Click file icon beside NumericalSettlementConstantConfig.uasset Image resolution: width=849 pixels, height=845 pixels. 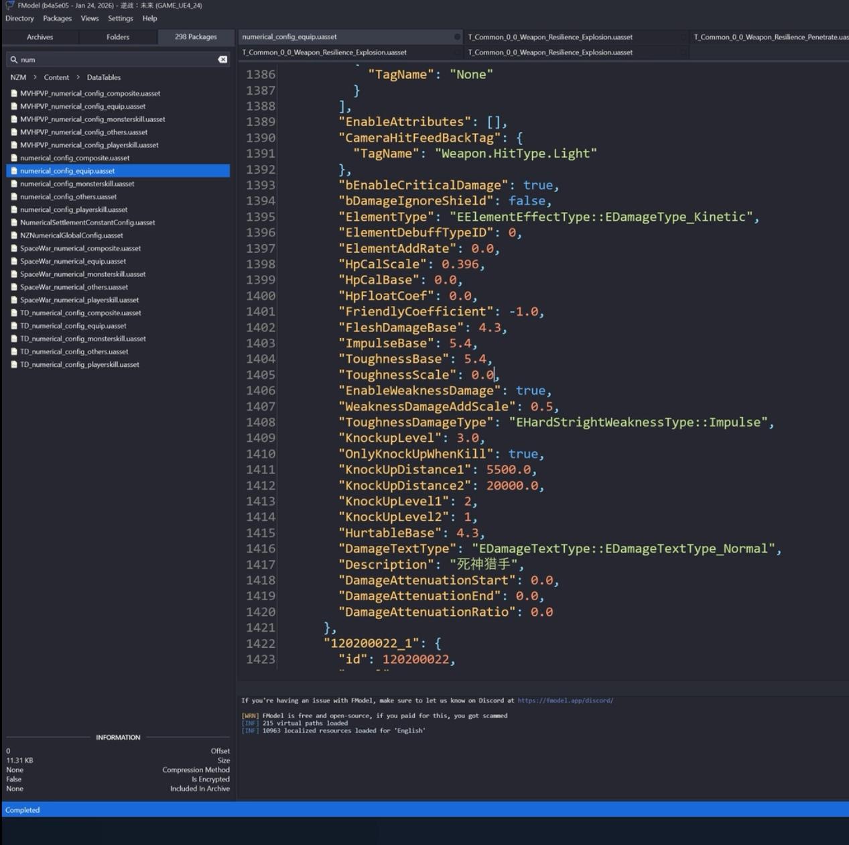(x=14, y=223)
